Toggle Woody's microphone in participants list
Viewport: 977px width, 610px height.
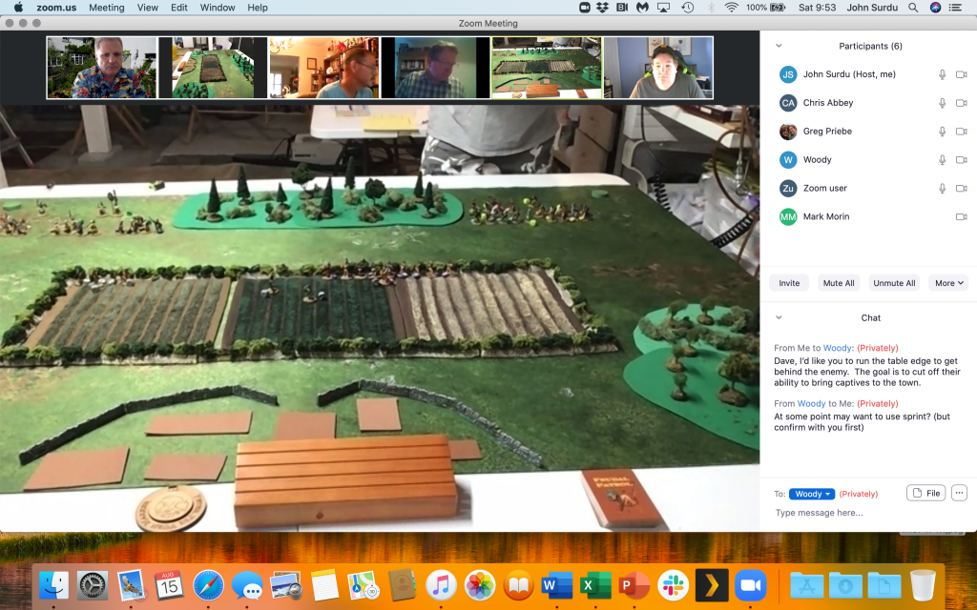942,160
